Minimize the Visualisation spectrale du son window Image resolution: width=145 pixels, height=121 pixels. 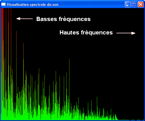pyautogui.click(x=128, y=4)
